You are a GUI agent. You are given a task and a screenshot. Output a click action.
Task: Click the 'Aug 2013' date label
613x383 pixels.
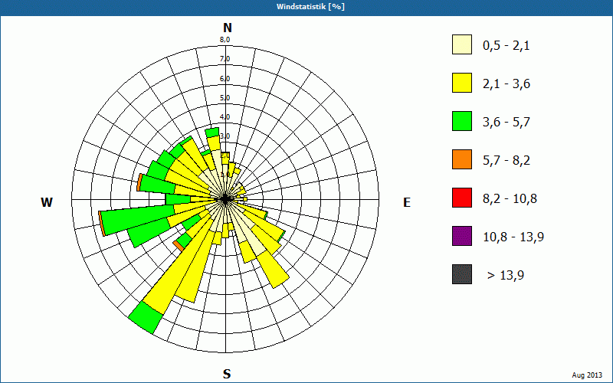pos(587,375)
